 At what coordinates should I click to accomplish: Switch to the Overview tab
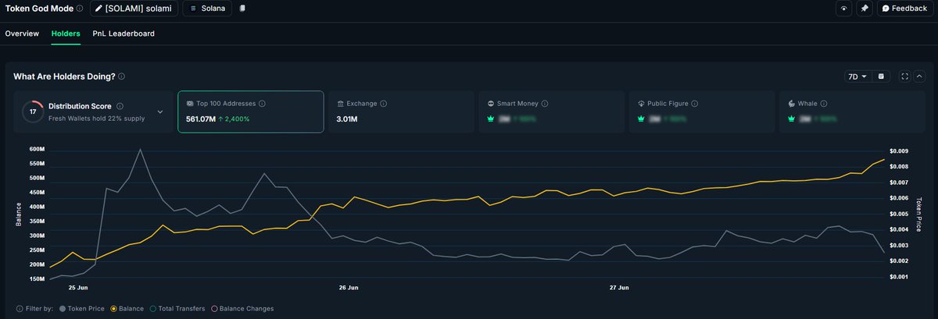22,34
